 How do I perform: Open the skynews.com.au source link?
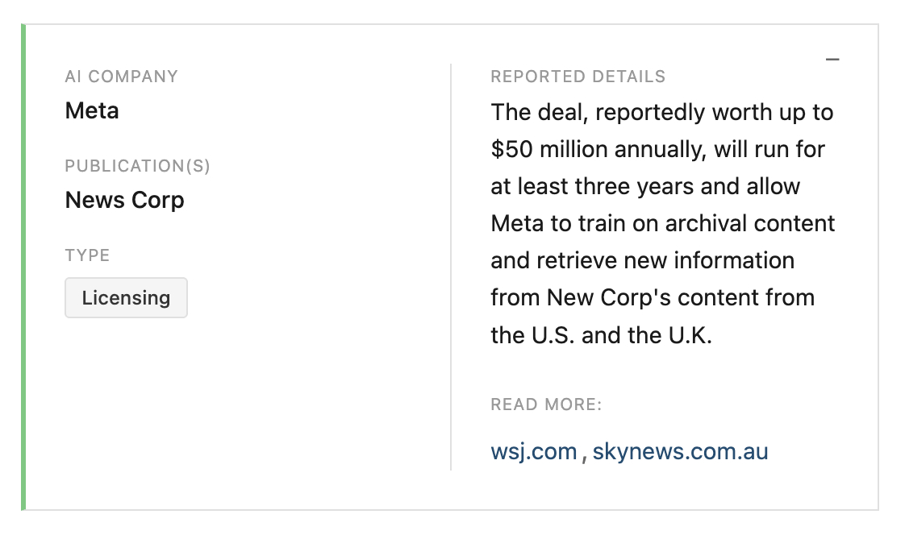pyautogui.click(x=680, y=452)
